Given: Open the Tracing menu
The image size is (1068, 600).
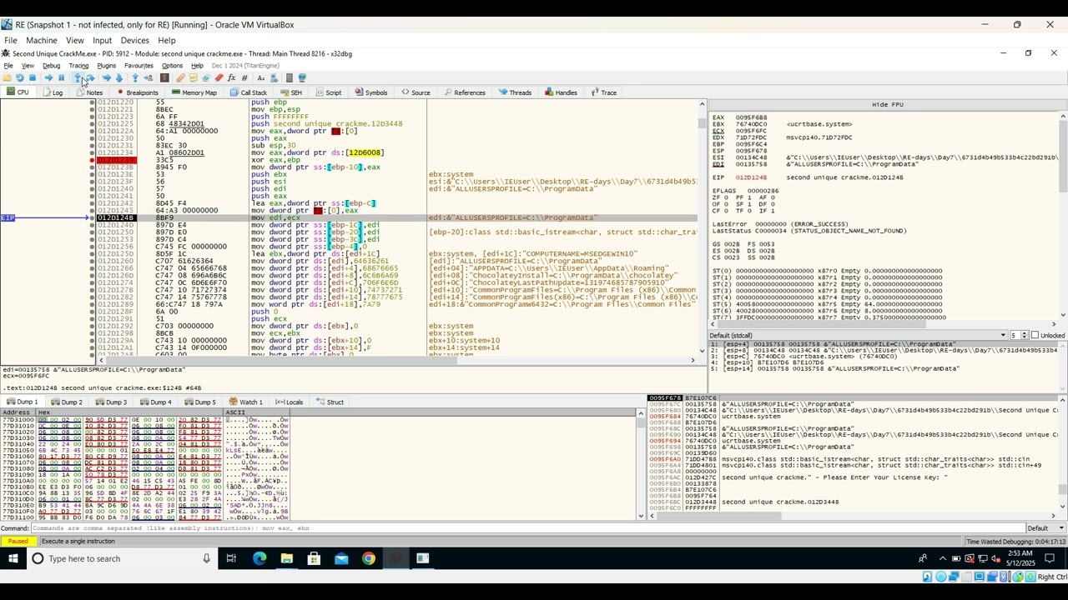Looking at the screenshot, I should coord(78,66).
